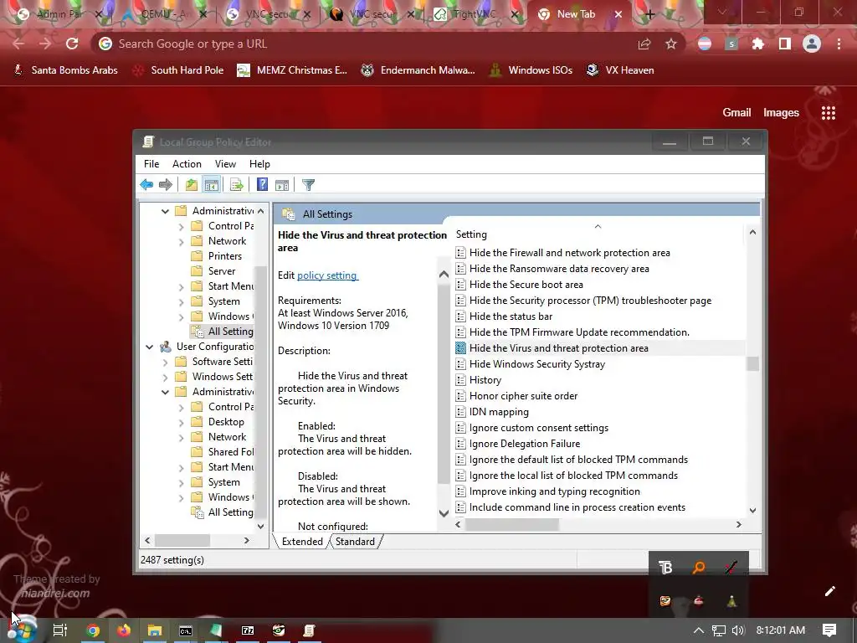Select the Printers folder in tree
857x643 pixels.
point(224,256)
